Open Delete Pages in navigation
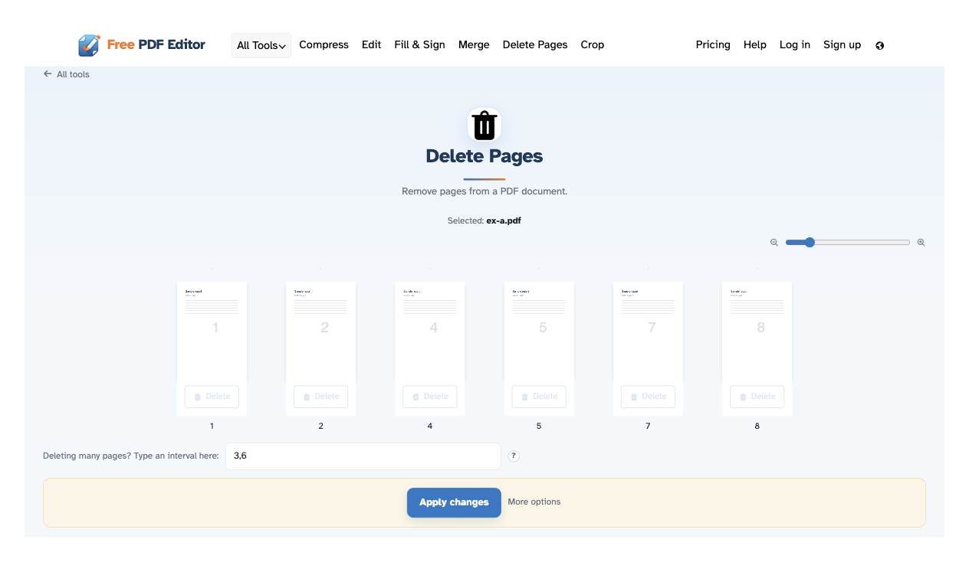Image resolution: width=969 pixels, height=562 pixels. click(535, 45)
